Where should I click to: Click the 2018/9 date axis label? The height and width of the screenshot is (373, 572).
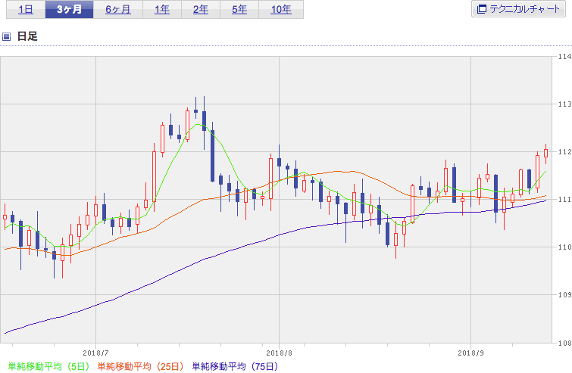(471, 353)
